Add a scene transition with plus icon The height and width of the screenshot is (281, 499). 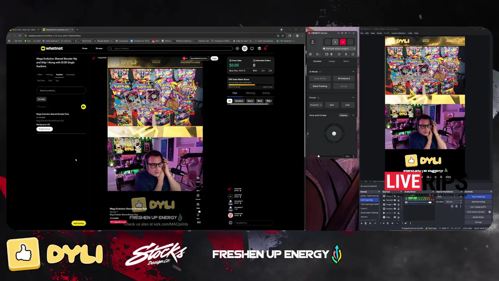tap(452, 206)
